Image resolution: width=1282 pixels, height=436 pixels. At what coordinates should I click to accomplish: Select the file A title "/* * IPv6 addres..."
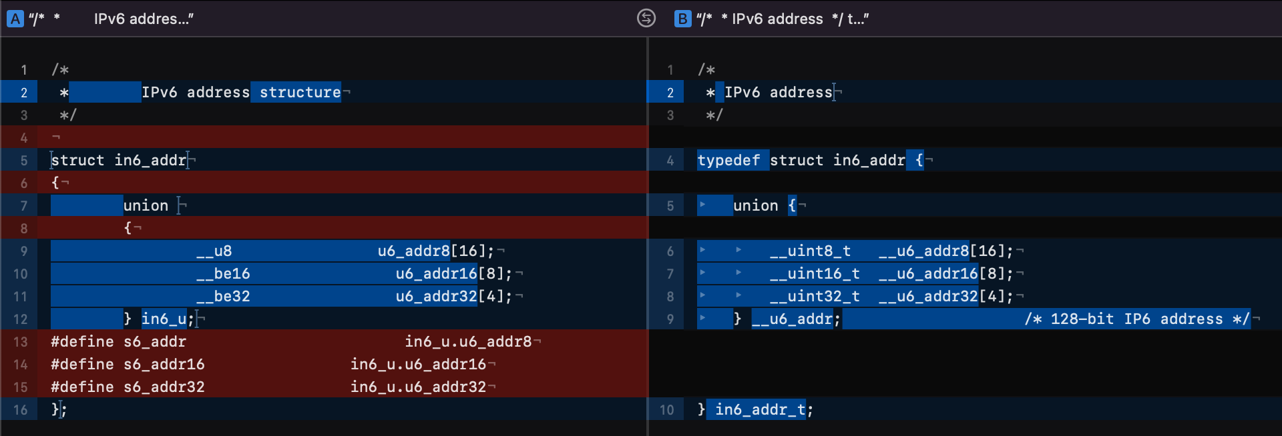click(111, 19)
